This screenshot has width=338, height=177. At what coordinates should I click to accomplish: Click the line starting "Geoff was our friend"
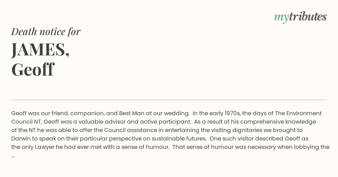pos(166,113)
